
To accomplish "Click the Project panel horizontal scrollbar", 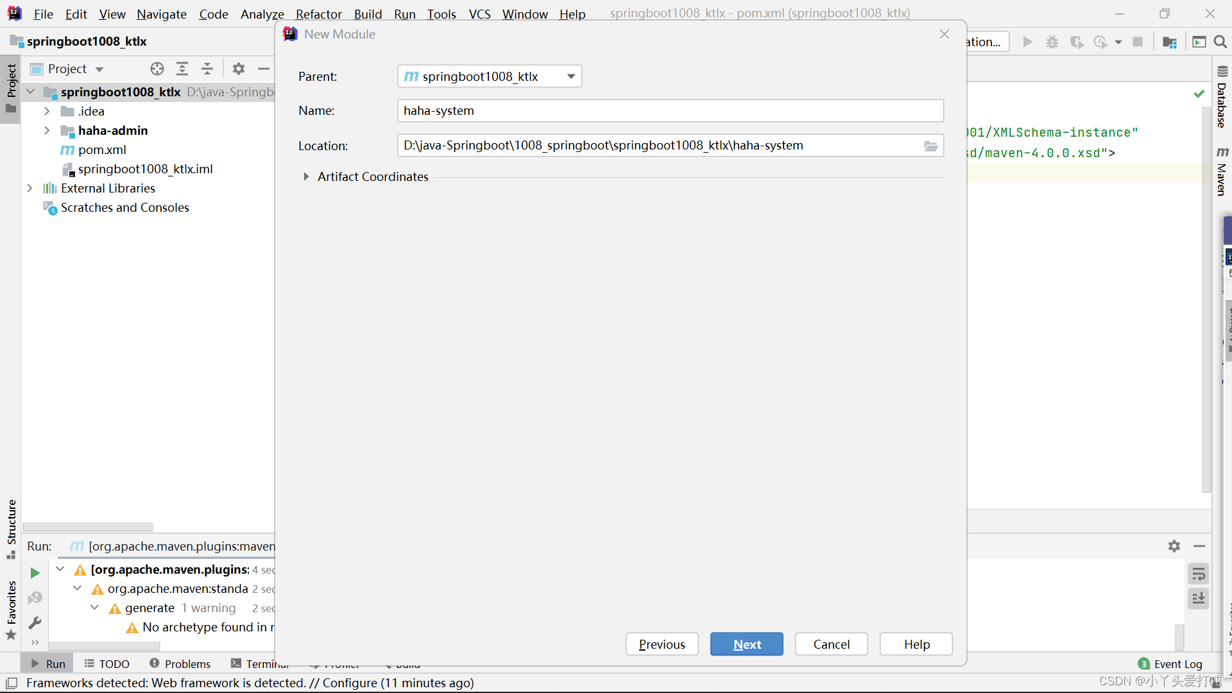I will pyautogui.click(x=88, y=527).
